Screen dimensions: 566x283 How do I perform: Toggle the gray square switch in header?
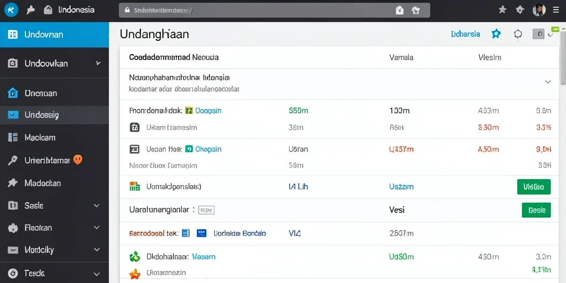tap(538, 34)
